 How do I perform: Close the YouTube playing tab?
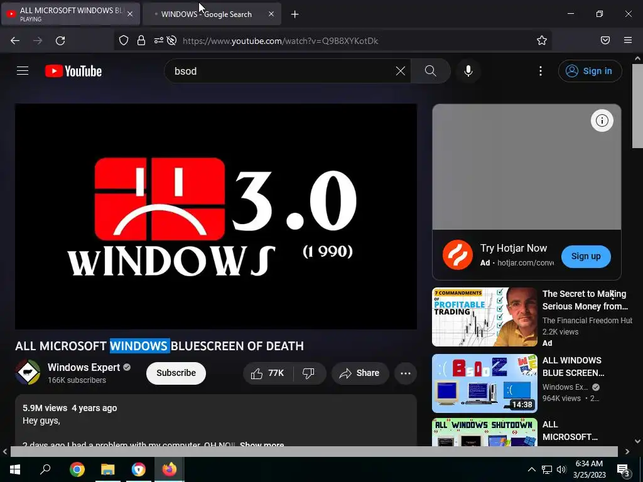129,14
